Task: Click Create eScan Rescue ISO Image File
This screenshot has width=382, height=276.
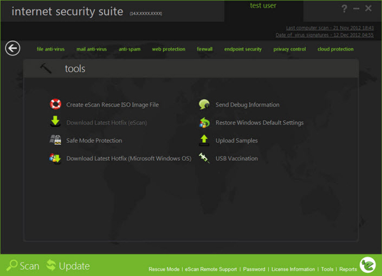Action: (112, 105)
